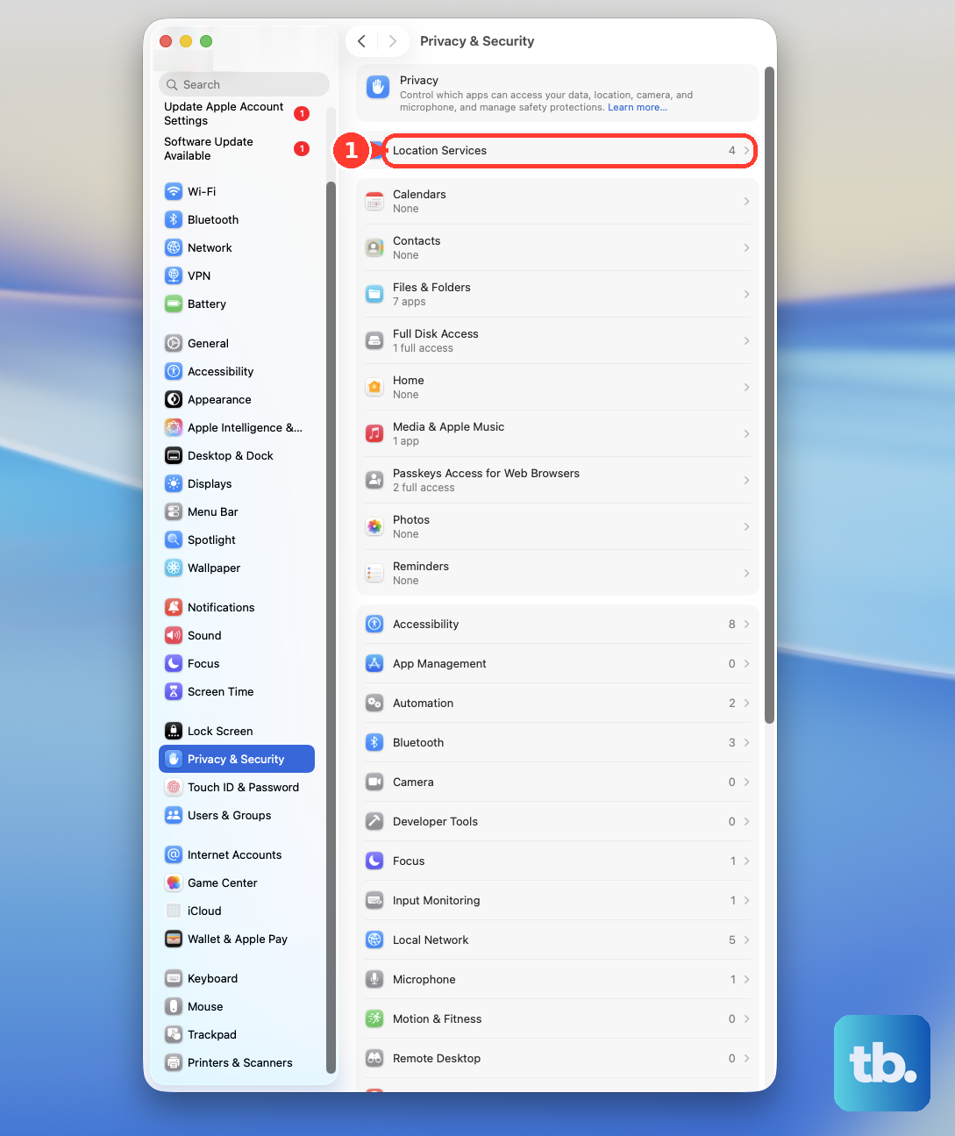Open Mouse settings in the sidebar
The image size is (955, 1136).
tap(237, 1006)
